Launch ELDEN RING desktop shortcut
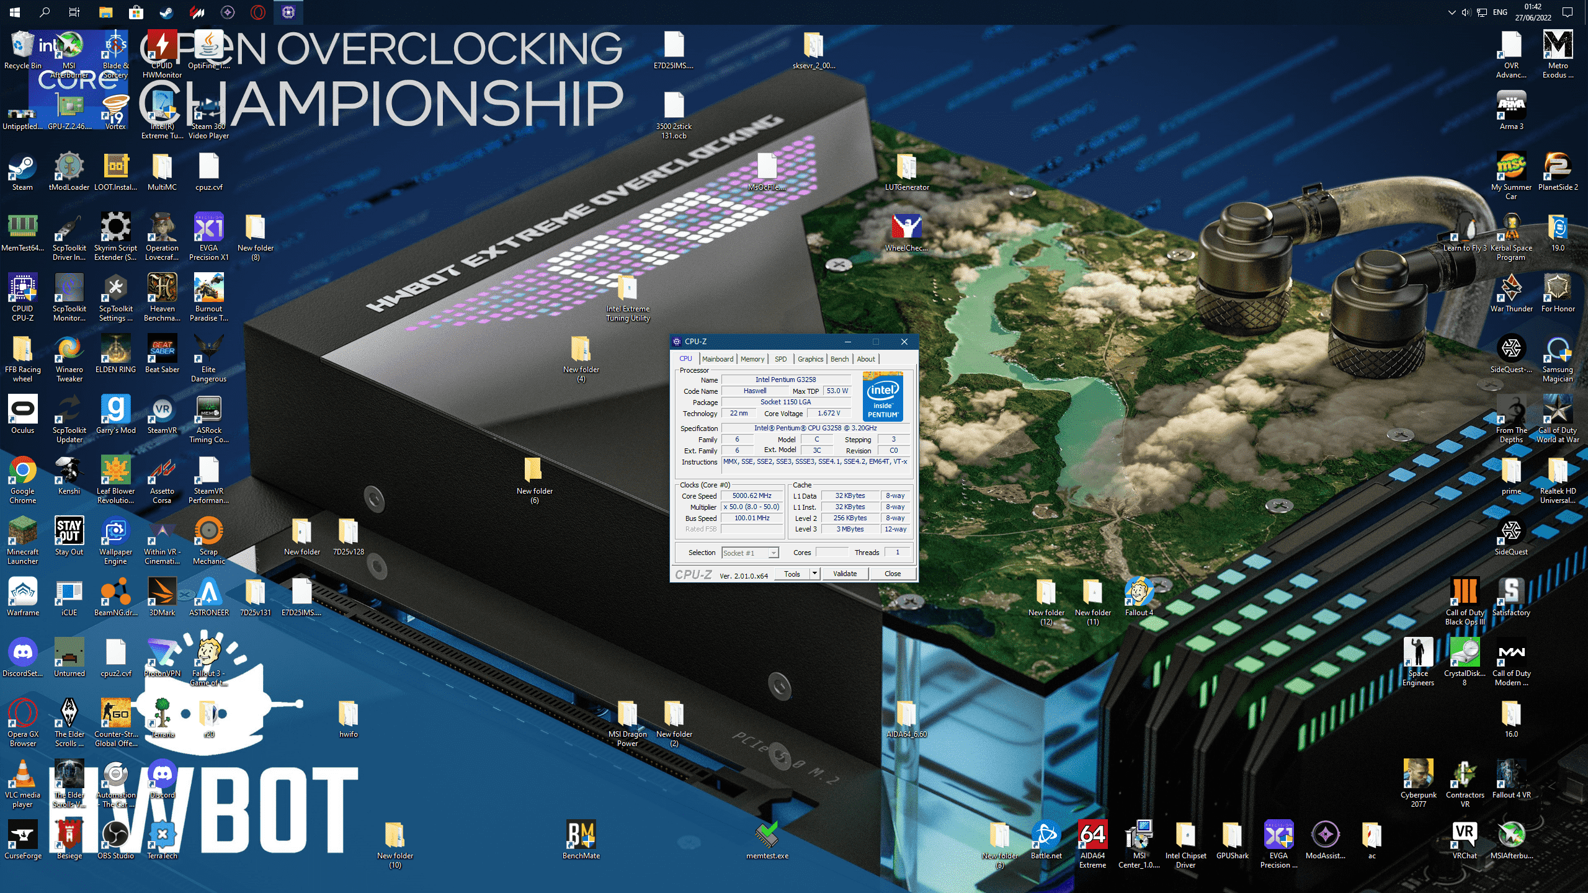The width and height of the screenshot is (1588, 893). click(115, 354)
